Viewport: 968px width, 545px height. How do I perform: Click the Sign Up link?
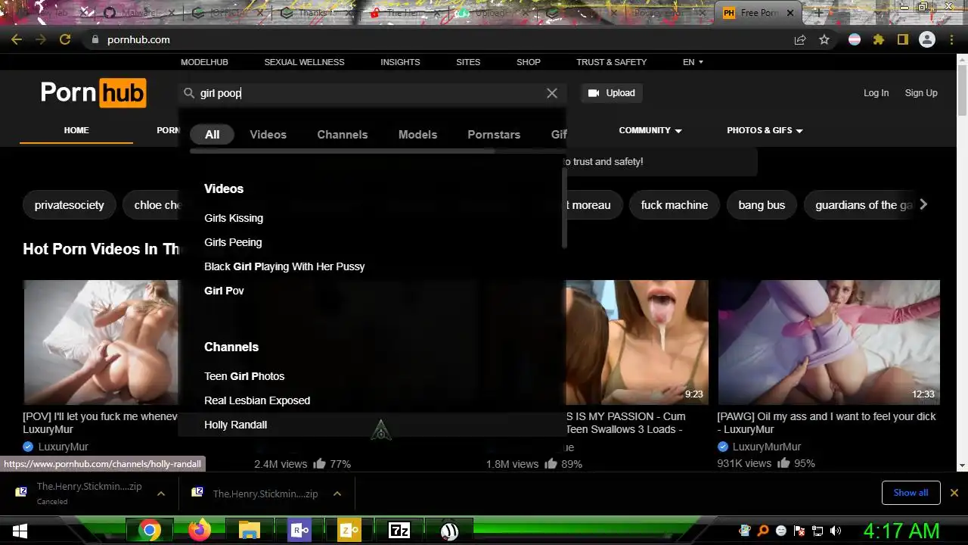click(921, 93)
